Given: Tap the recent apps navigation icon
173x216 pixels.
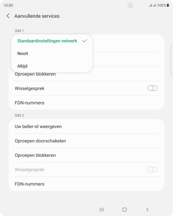Looking at the screenshot, I should coord(102,210).
